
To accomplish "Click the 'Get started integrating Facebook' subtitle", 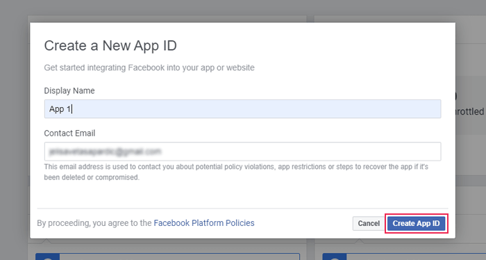I will (x=149, y=67).
